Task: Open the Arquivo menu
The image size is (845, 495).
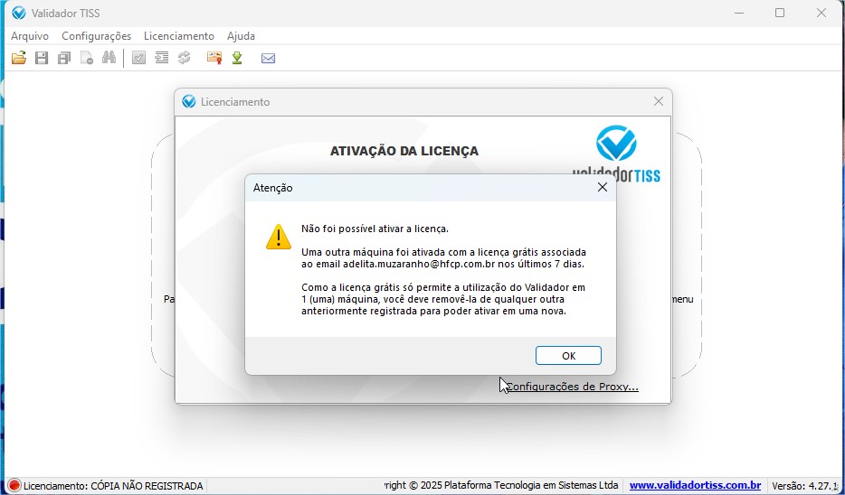Action: pyautogui.click(x=30, y=36)
